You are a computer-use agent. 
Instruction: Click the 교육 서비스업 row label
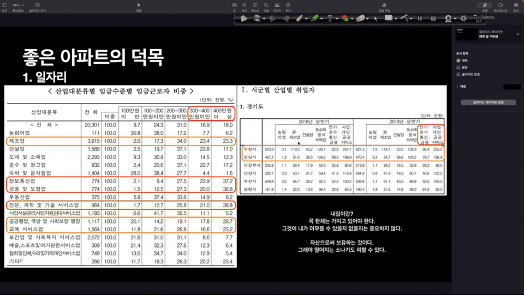pos(26,229)
